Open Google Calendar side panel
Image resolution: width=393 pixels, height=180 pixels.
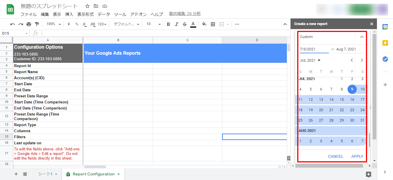(385, 27)
